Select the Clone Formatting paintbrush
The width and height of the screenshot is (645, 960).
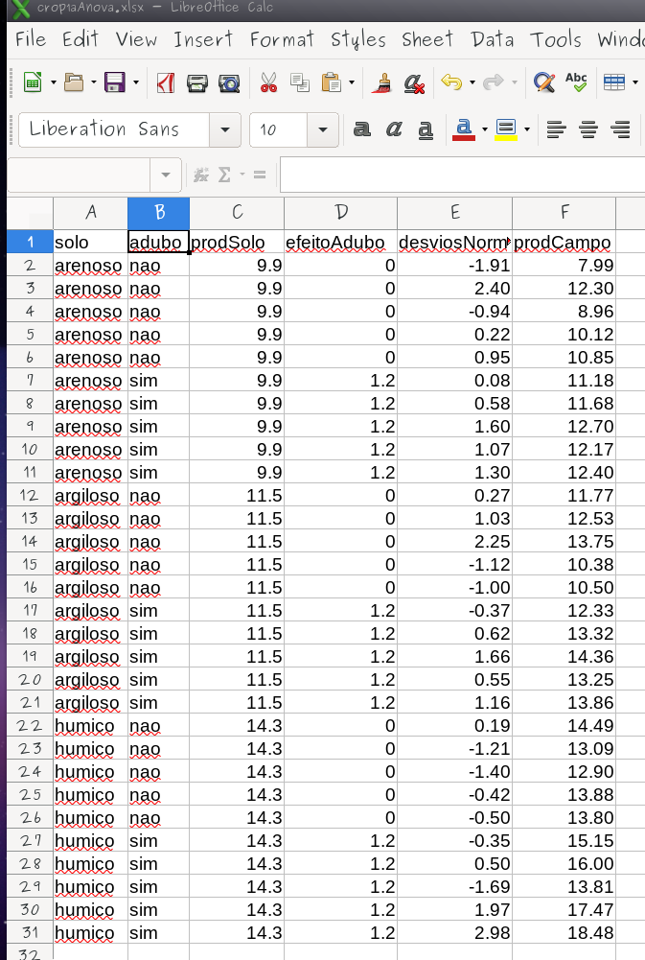pos(382,83)
